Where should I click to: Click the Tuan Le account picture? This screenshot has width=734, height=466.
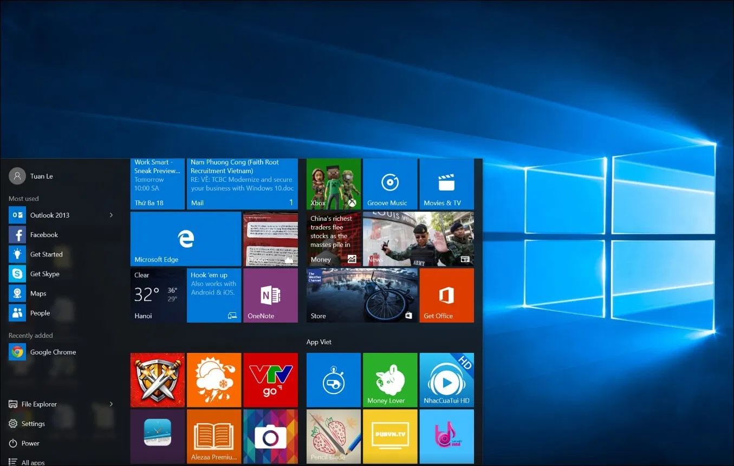[16, 176]
